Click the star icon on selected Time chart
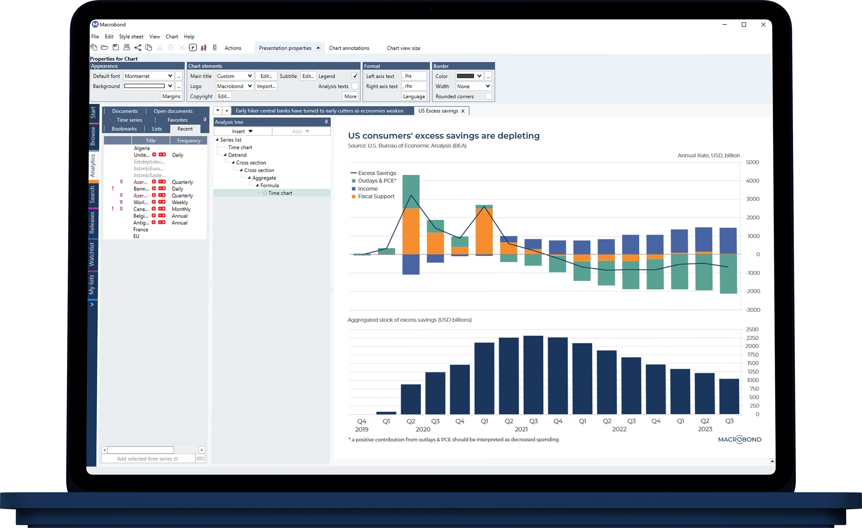This screenshot has width=862, height=528. point(265,193)
